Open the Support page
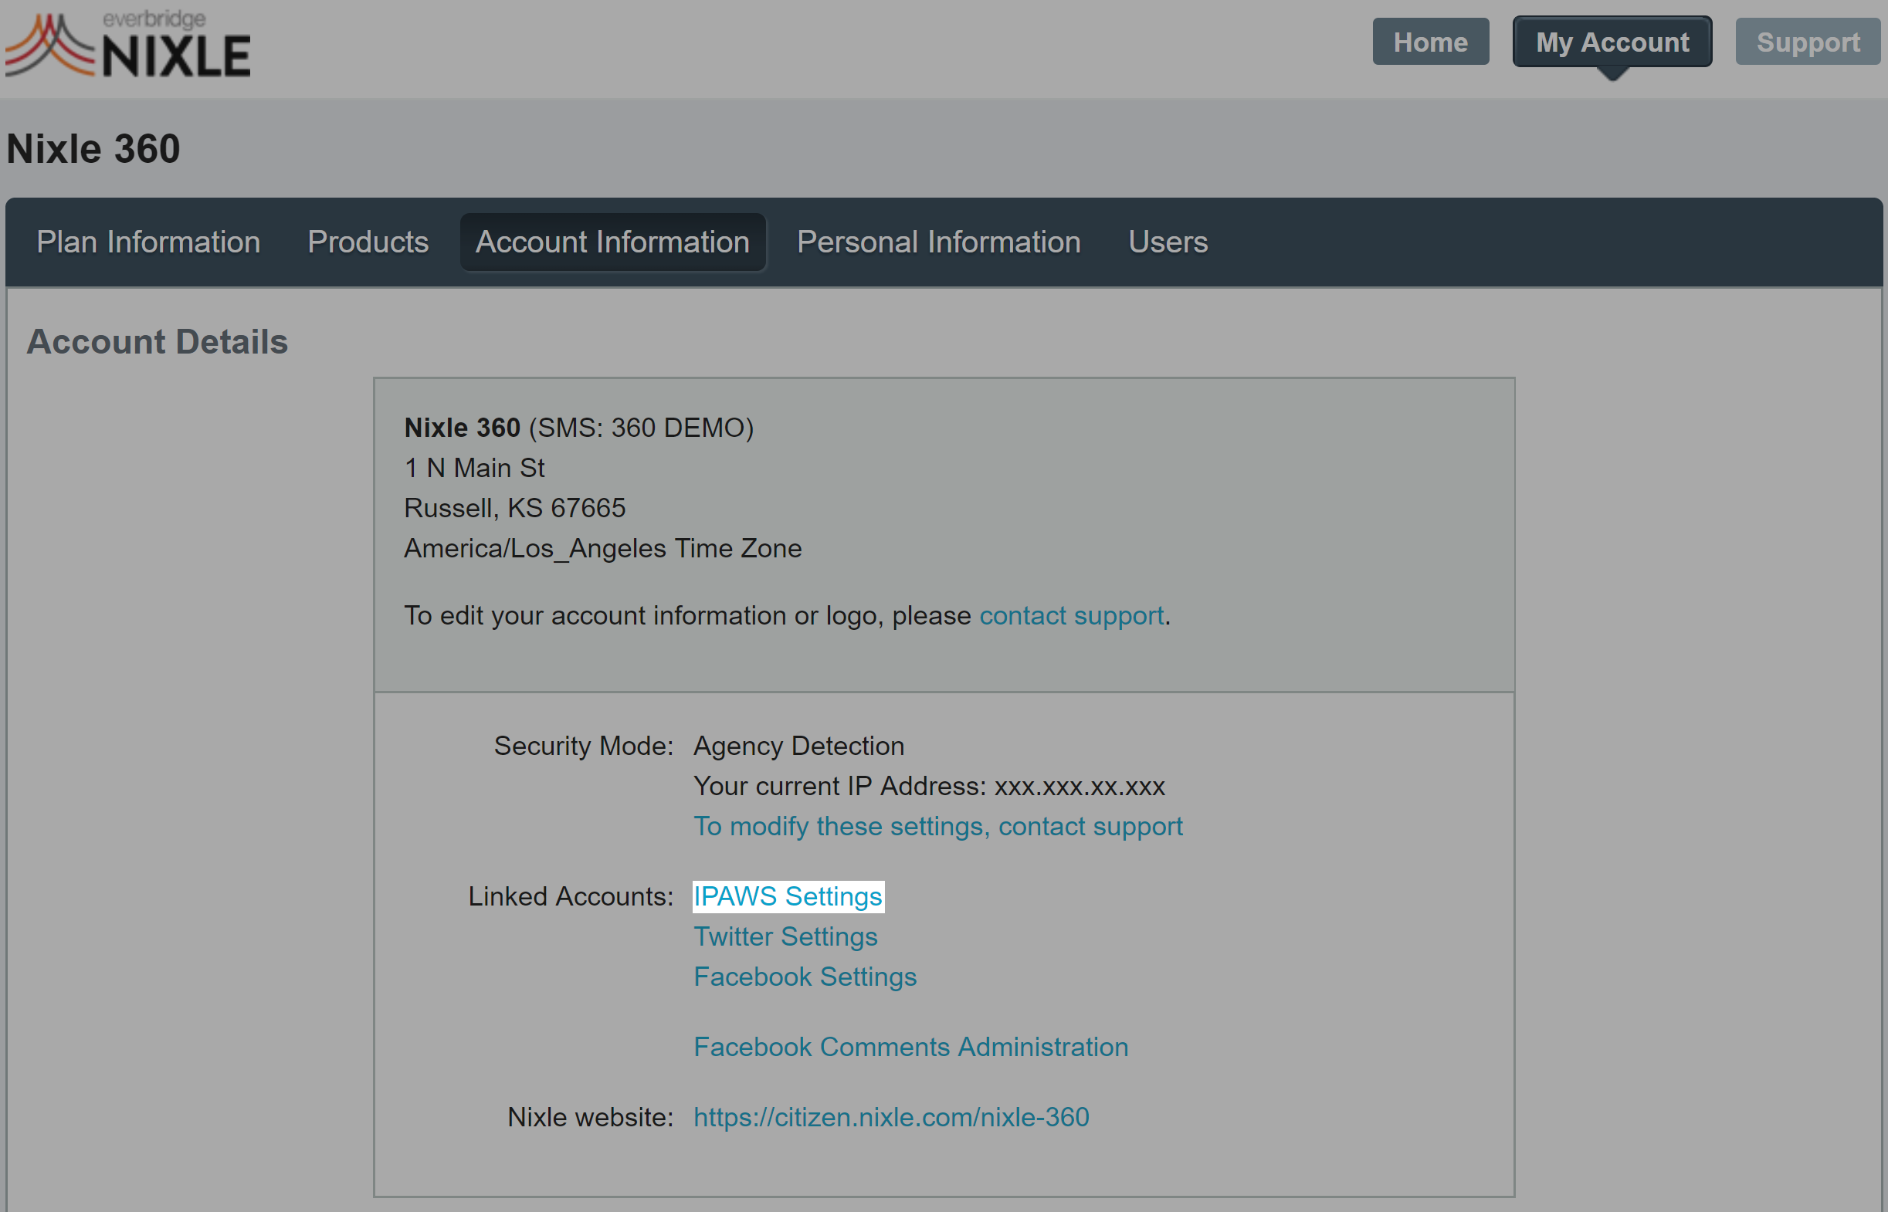This screenshot has width=1888, height=1212. coord(1808,42)
